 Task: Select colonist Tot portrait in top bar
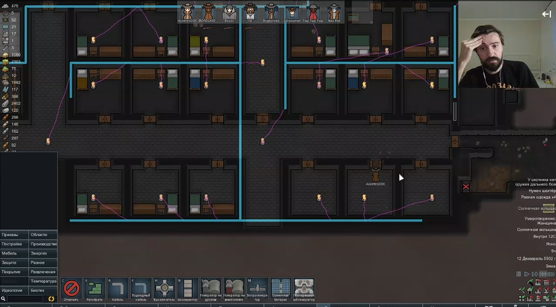tap(250, 13)
